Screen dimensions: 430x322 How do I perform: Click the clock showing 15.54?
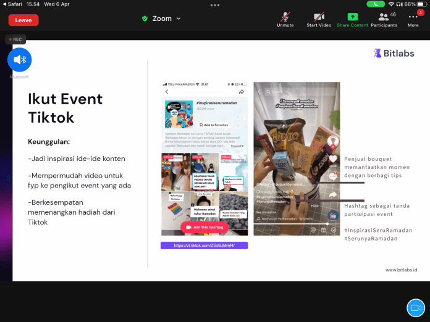tap(33, 4)
